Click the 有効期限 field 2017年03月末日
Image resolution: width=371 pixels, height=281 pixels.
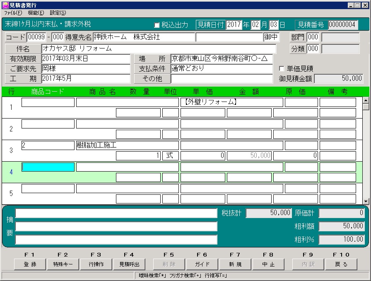(x=86, y=58)
